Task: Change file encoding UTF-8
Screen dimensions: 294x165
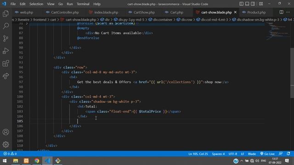Action: click(x=233, y=154)
